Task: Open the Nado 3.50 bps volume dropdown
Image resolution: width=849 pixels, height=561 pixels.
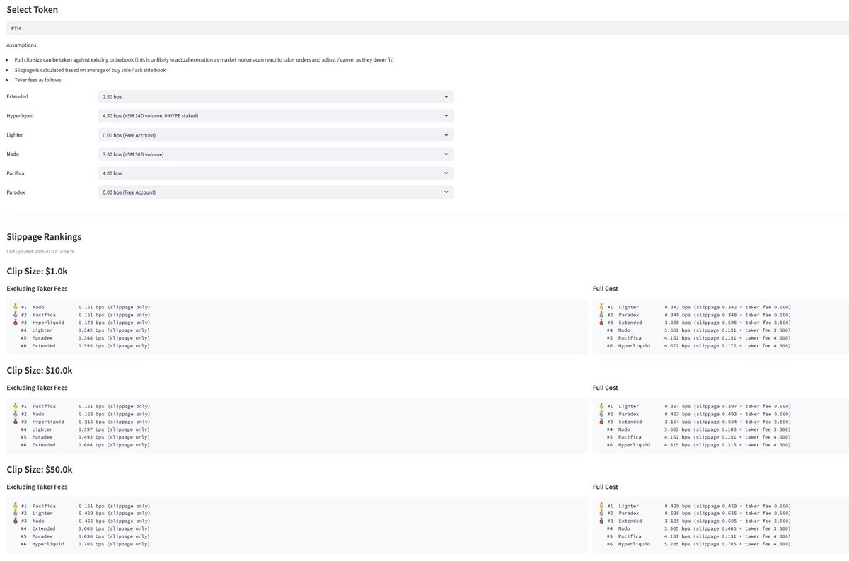Action: pos(275,154)
